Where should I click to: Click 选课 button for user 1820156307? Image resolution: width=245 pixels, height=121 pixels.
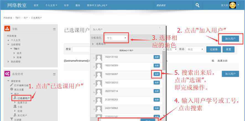157,74
